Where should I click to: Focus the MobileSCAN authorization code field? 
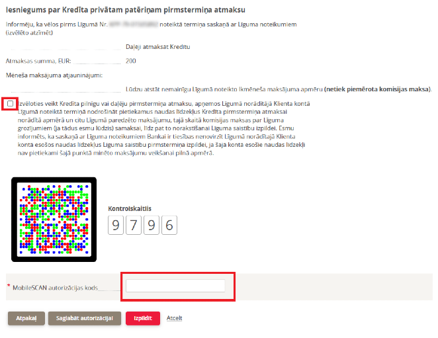tap(175, 286)
